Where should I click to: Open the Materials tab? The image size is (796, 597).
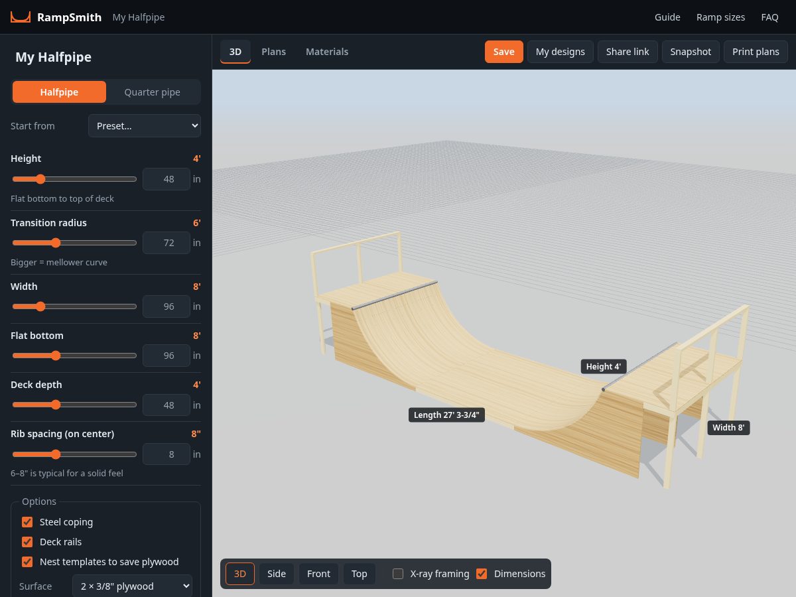point(327,52)
